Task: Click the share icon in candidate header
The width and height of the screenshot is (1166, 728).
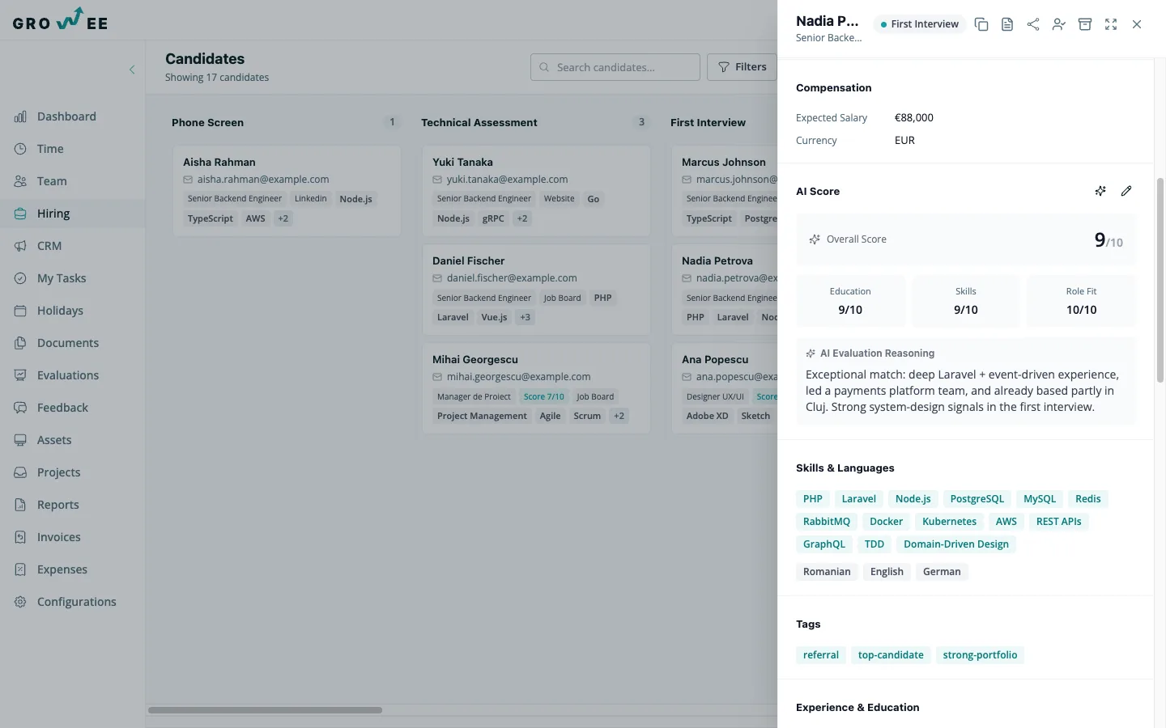Action: (1033, 24)
